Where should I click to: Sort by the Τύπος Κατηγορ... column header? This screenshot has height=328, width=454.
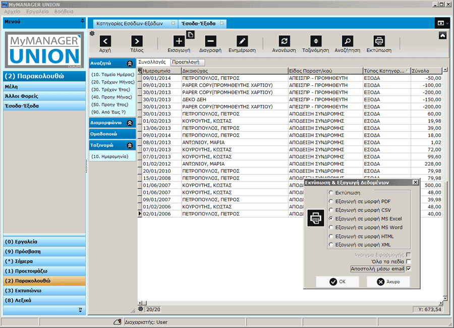[x=386, y=71]
